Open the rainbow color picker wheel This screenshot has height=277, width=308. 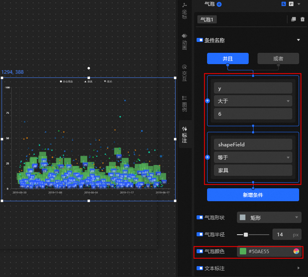296,251
